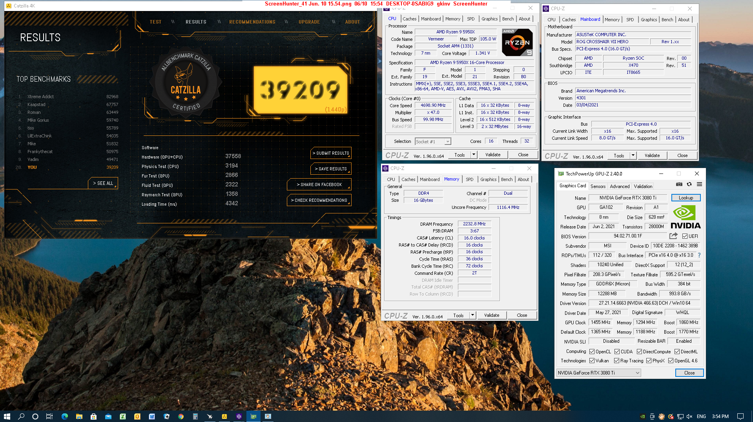Expand Tools dropdown arrow in Memory window

(x=472, y=315)
